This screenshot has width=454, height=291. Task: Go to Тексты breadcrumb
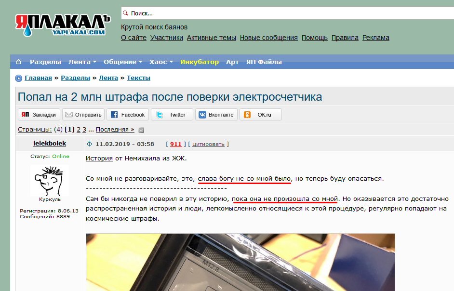pyautogui.click(x=138, y=78)
